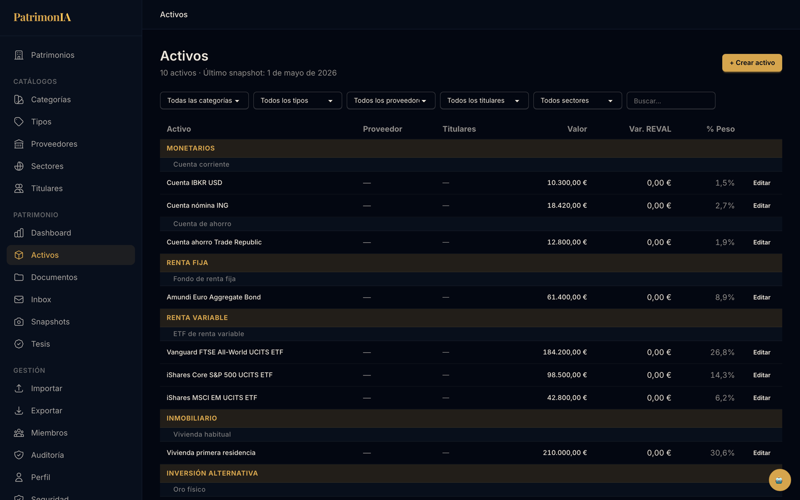Click the Snapshots camera icon

pyautogui.click(x=19, y=322)
